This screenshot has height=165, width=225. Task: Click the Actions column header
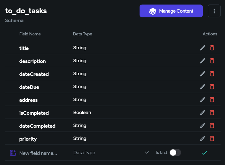[x=210, y=34]
